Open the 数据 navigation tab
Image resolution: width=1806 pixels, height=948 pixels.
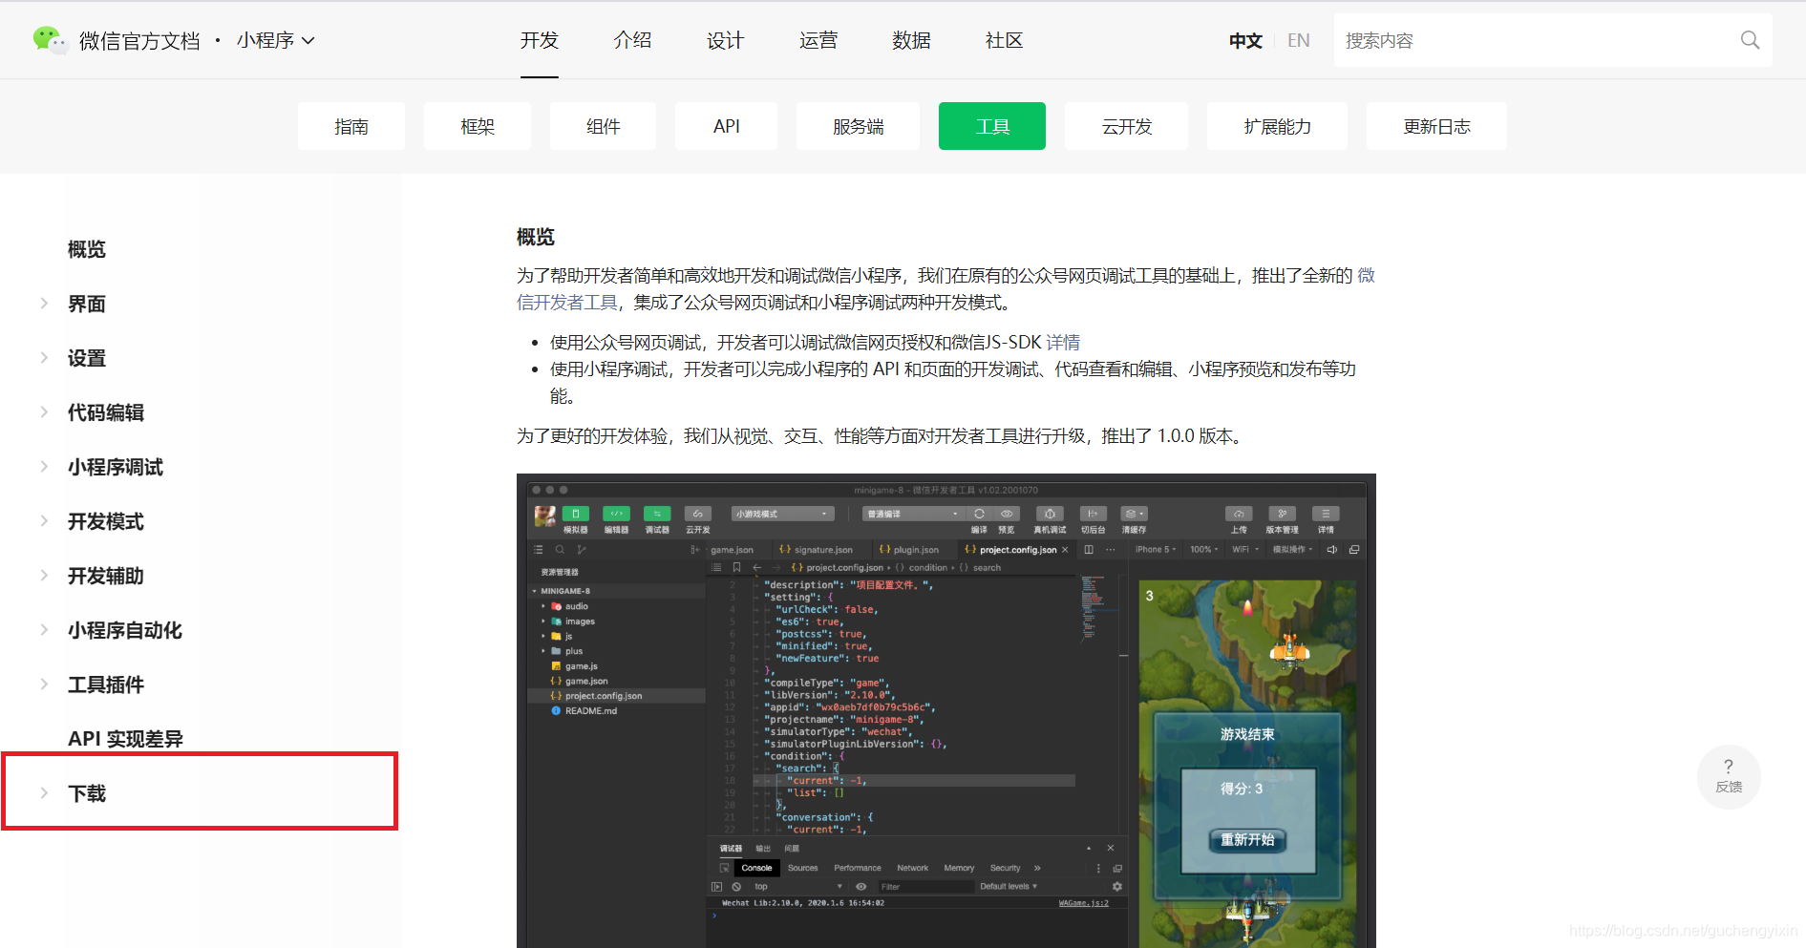(911, 40)
